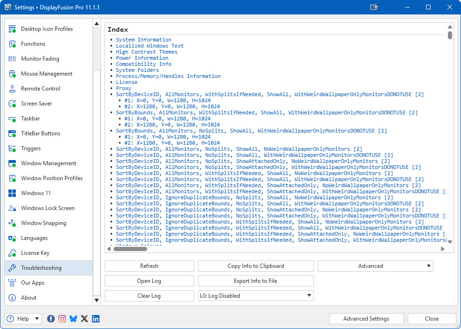Expand the Help dropdown menu
461x329 pixels.
pyautogui.click(x=23, y=319)
